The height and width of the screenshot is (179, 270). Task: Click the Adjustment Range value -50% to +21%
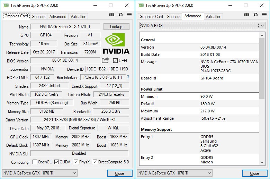click(213, 118)
